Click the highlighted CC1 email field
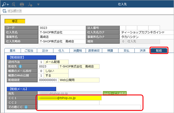This screenshot has height=113, width=174. tap(70, 98)
